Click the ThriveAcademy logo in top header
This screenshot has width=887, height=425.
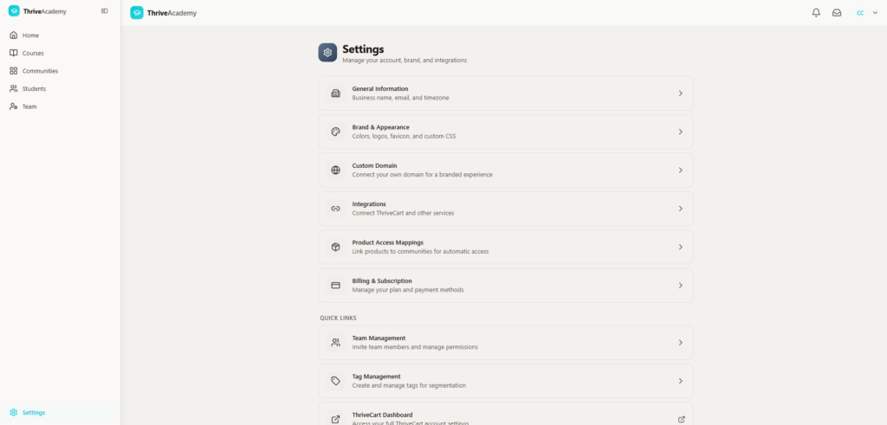164,13
